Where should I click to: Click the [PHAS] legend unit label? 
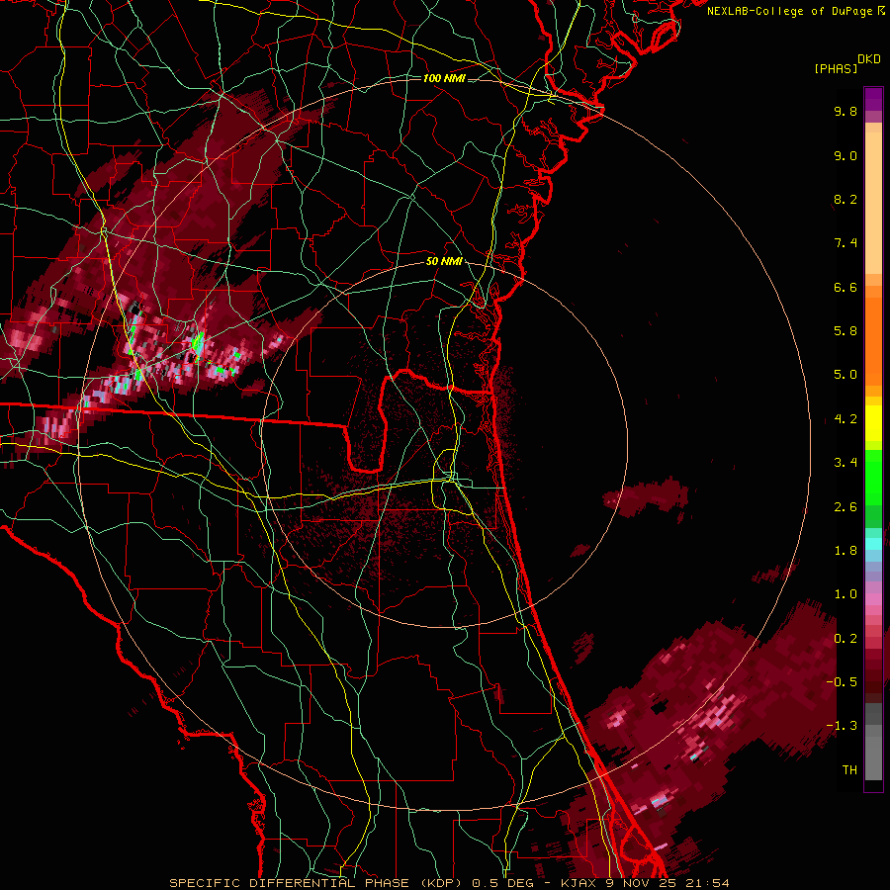(836, 68)
